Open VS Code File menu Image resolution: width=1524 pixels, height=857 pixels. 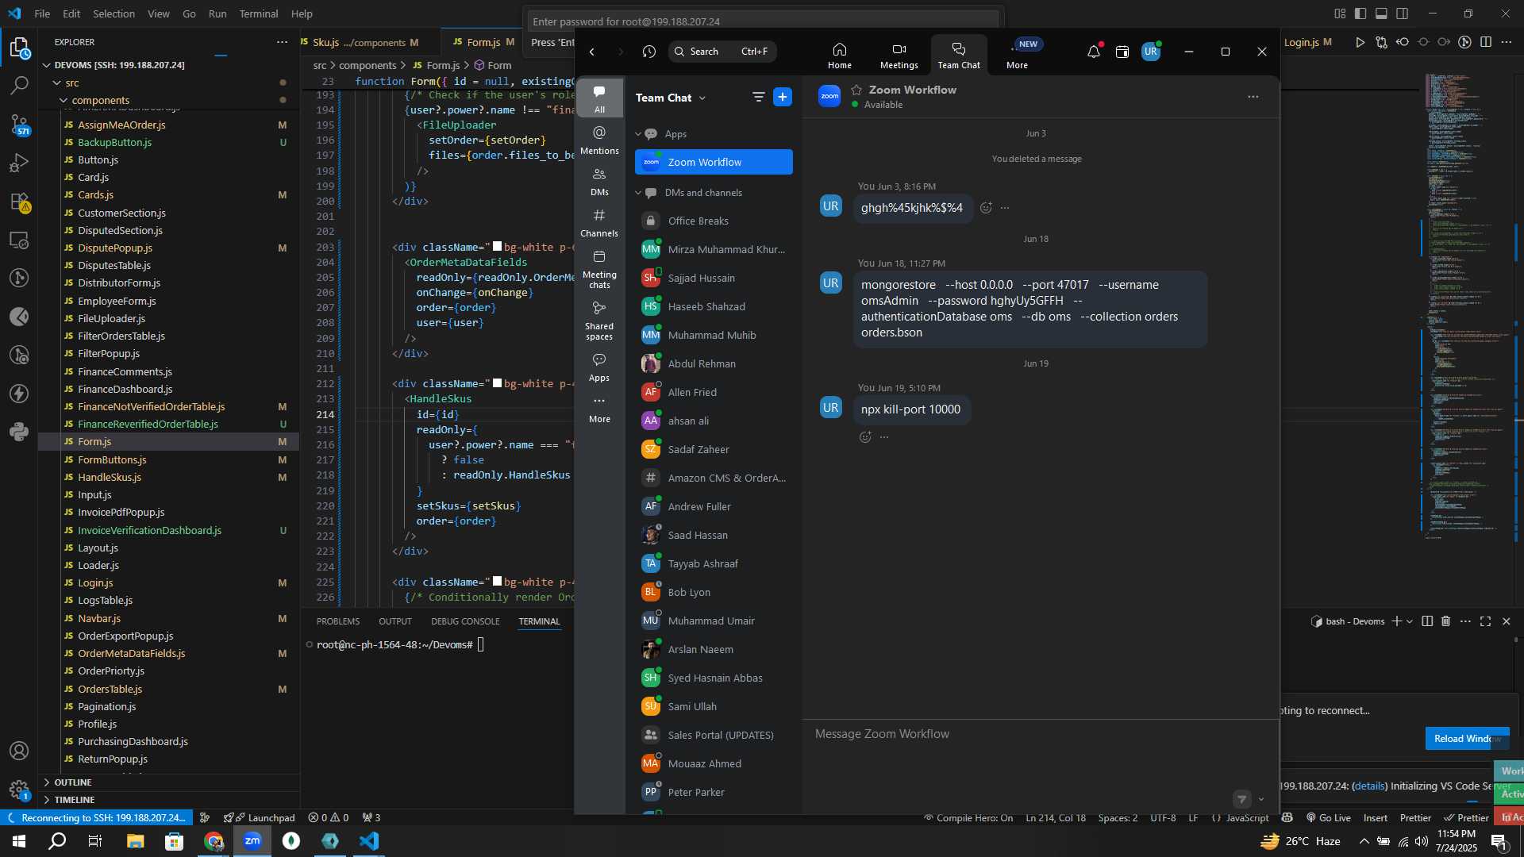click(x=42, y=13)
